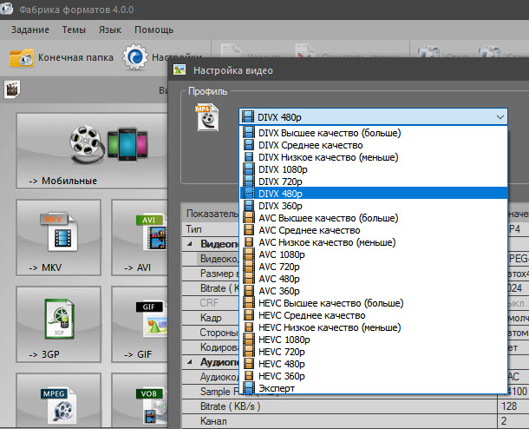
Task: Open the Помощь menu
Action: tap(153, 29)
